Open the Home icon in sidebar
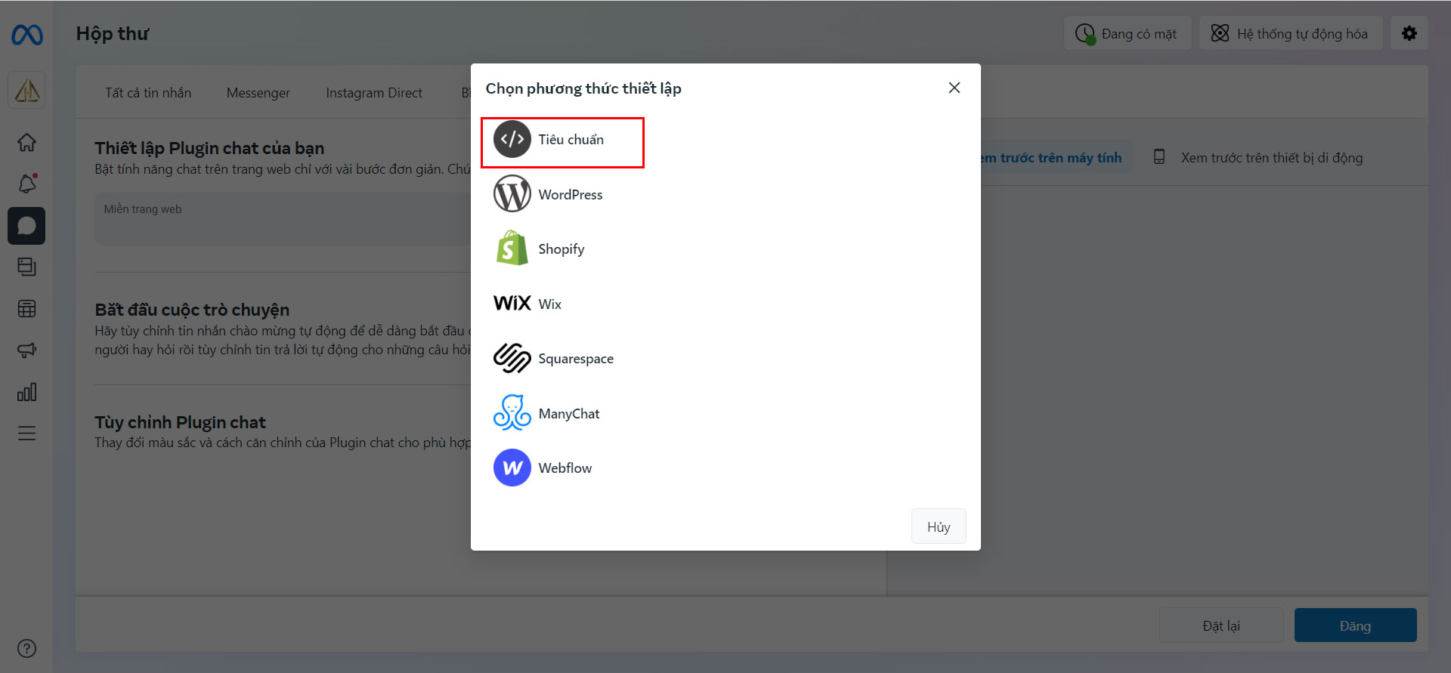 [26, 142]
